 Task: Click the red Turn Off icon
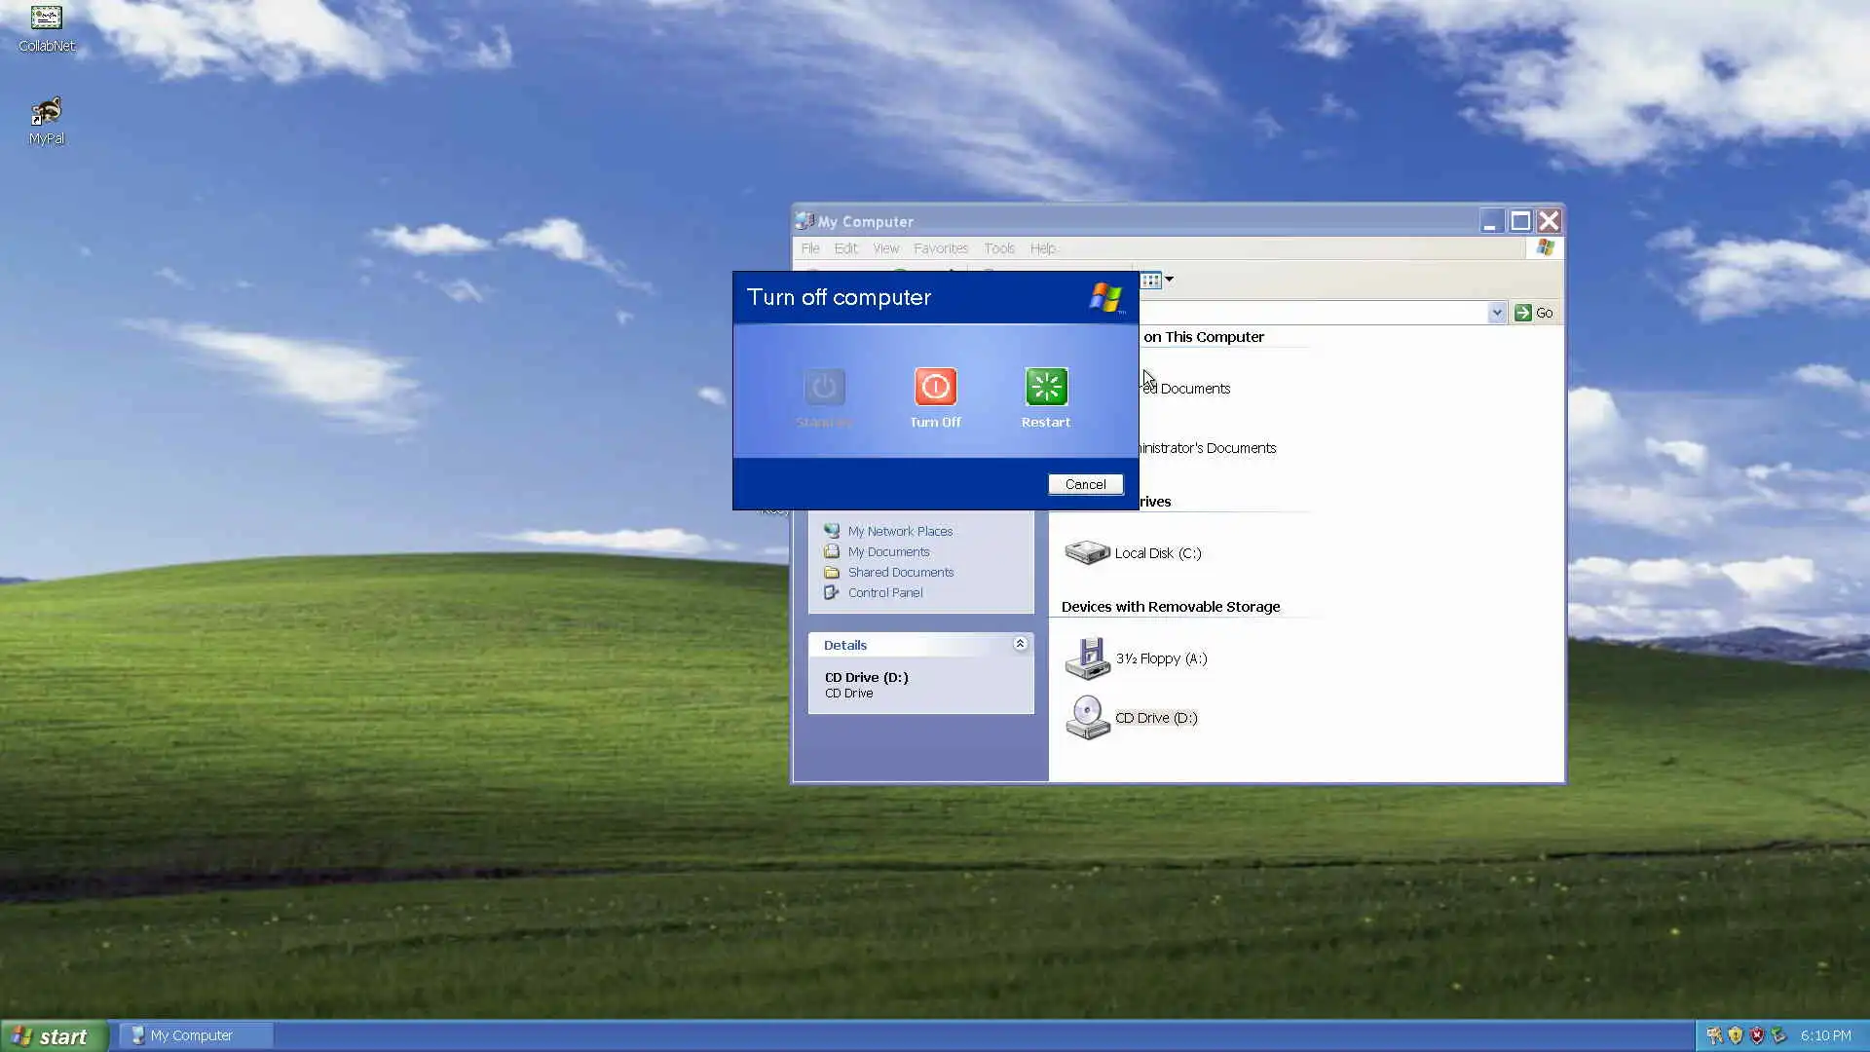pos(935,387)
